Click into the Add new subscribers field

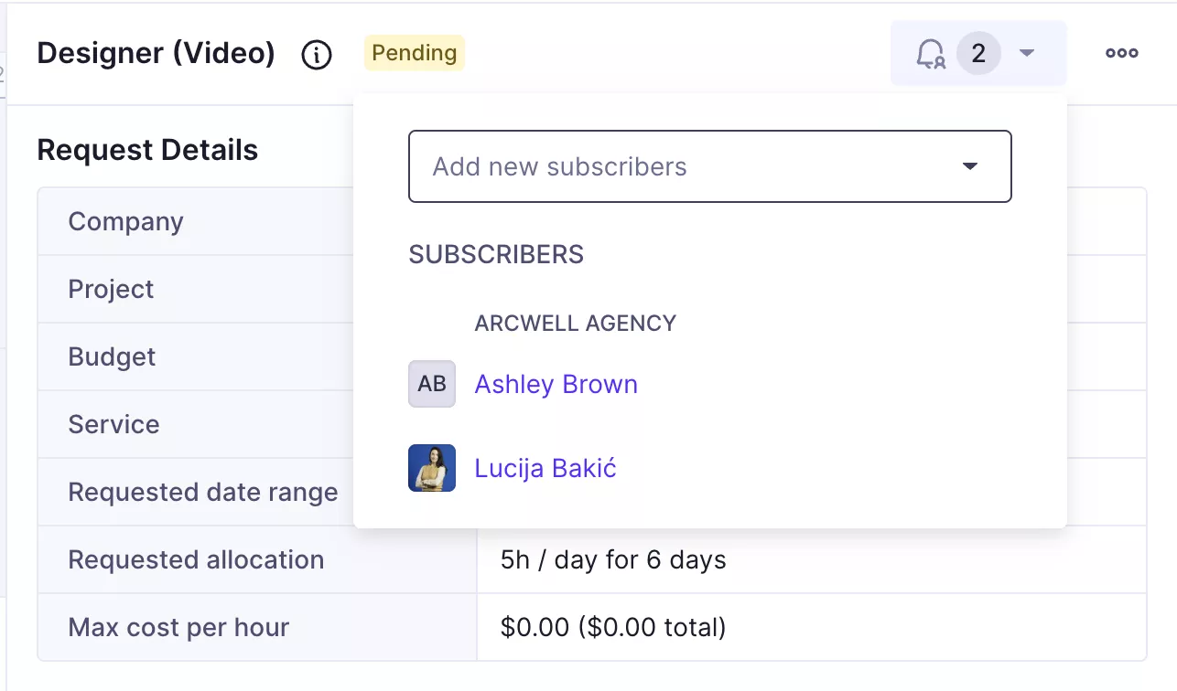677,166
